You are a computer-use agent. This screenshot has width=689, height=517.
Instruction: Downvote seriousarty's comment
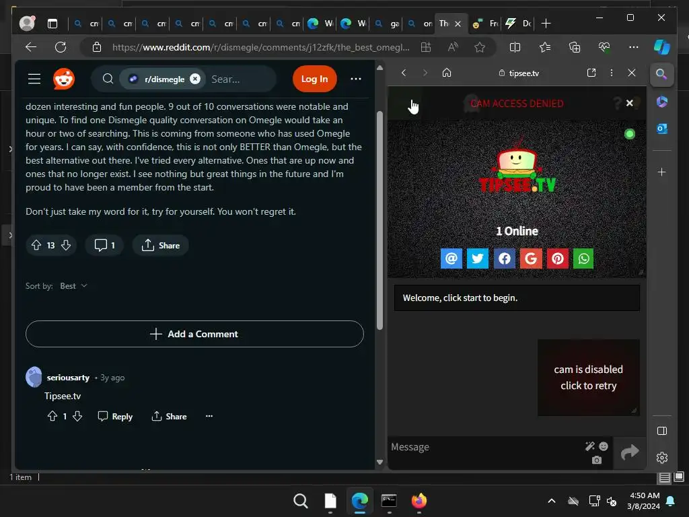(x=77, y=416)
